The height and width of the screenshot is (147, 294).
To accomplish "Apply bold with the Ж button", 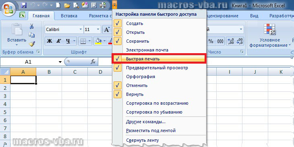I will (49, 41).
